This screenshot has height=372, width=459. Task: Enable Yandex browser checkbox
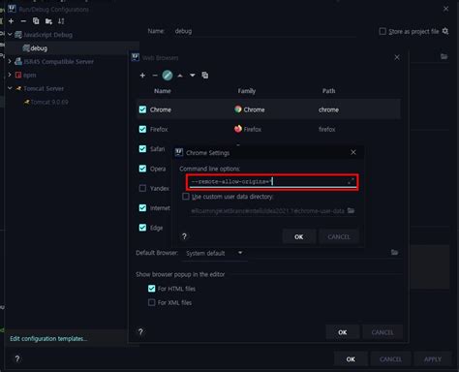click(x=142, y=188)
